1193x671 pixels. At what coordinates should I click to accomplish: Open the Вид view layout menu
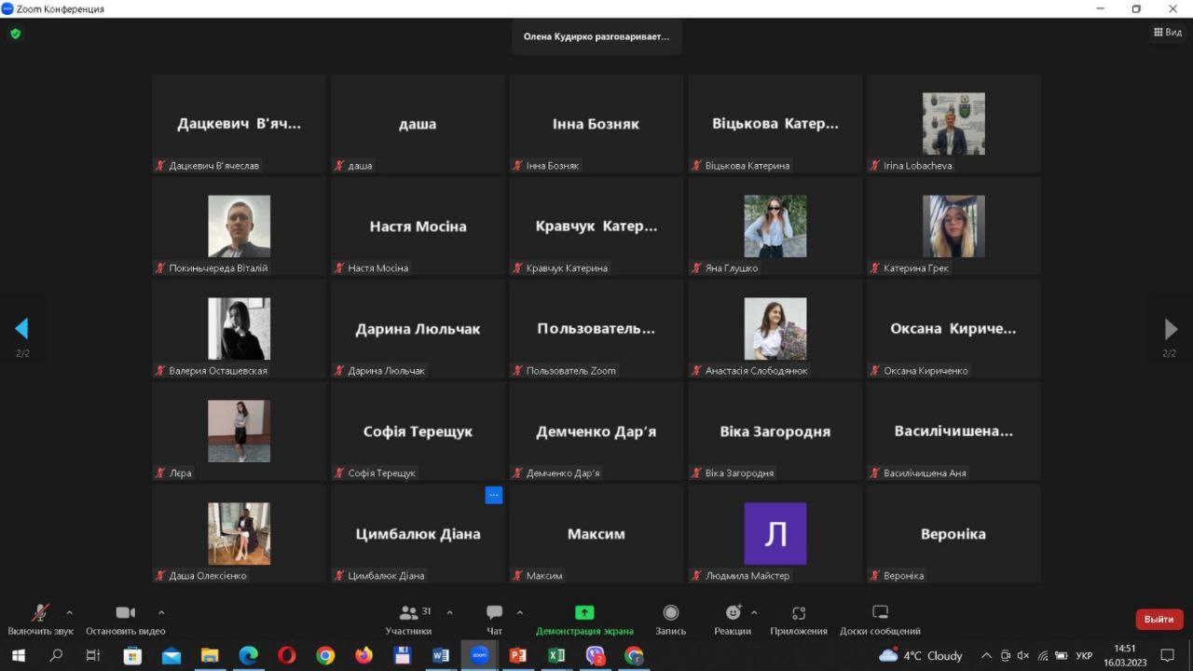click(x=1167, y=33)
